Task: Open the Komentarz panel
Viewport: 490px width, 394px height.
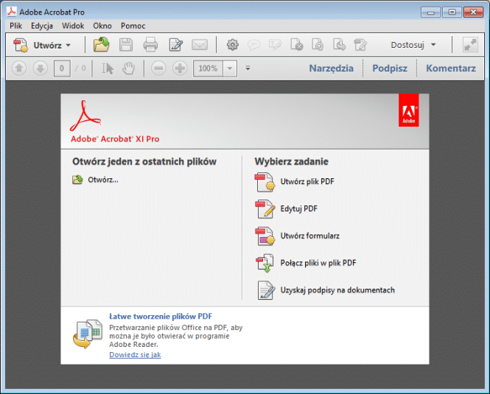Action: tap(451, 68)
